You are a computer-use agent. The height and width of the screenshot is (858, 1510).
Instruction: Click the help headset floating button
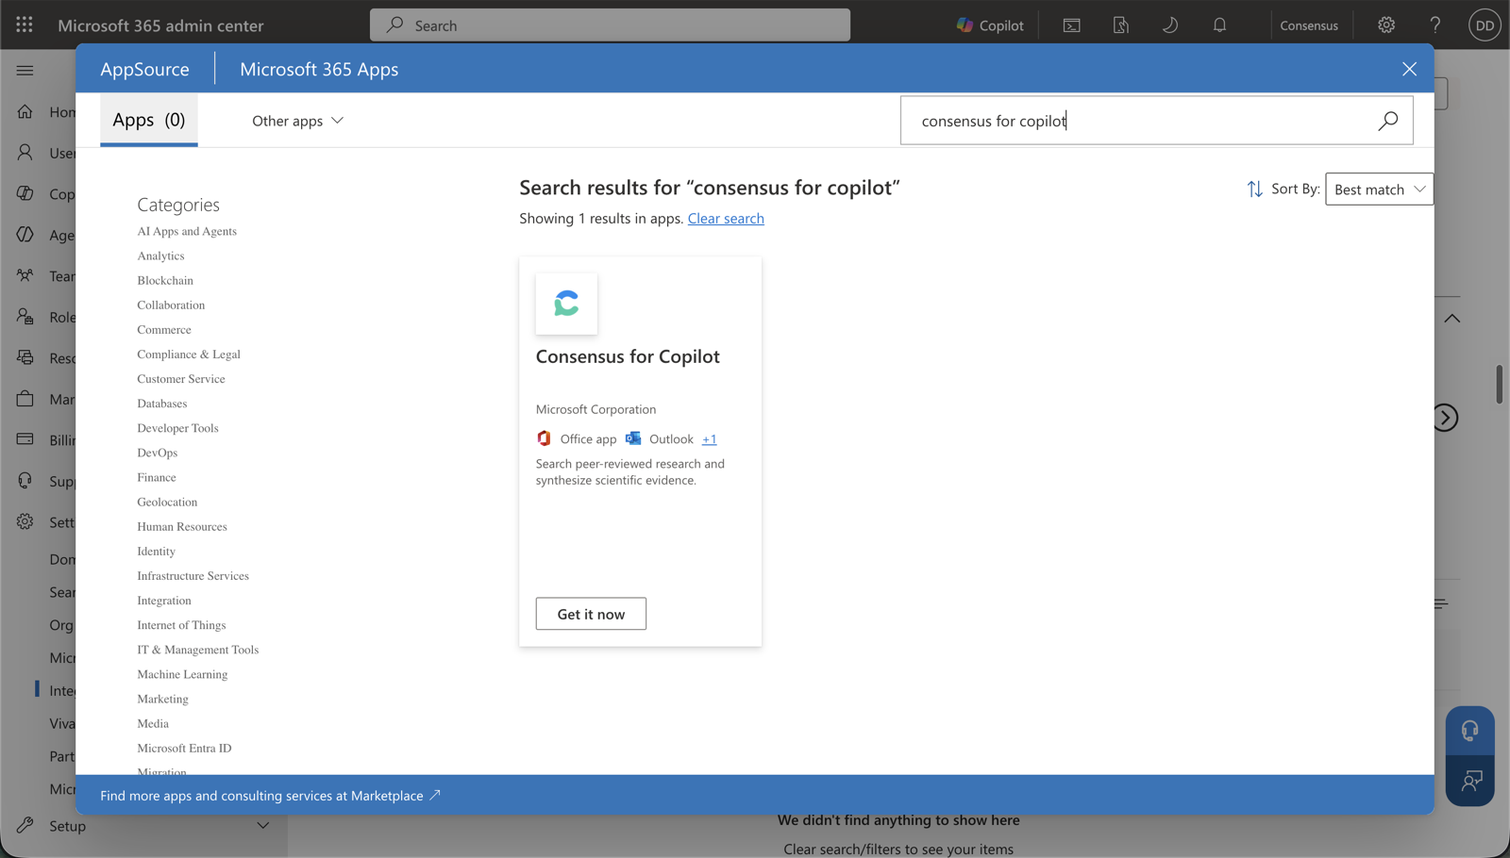(x=1469, y=731)
